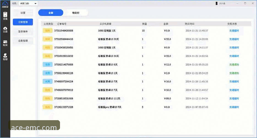
Task: Select order number 37506199408128
Action: (64, 73)
